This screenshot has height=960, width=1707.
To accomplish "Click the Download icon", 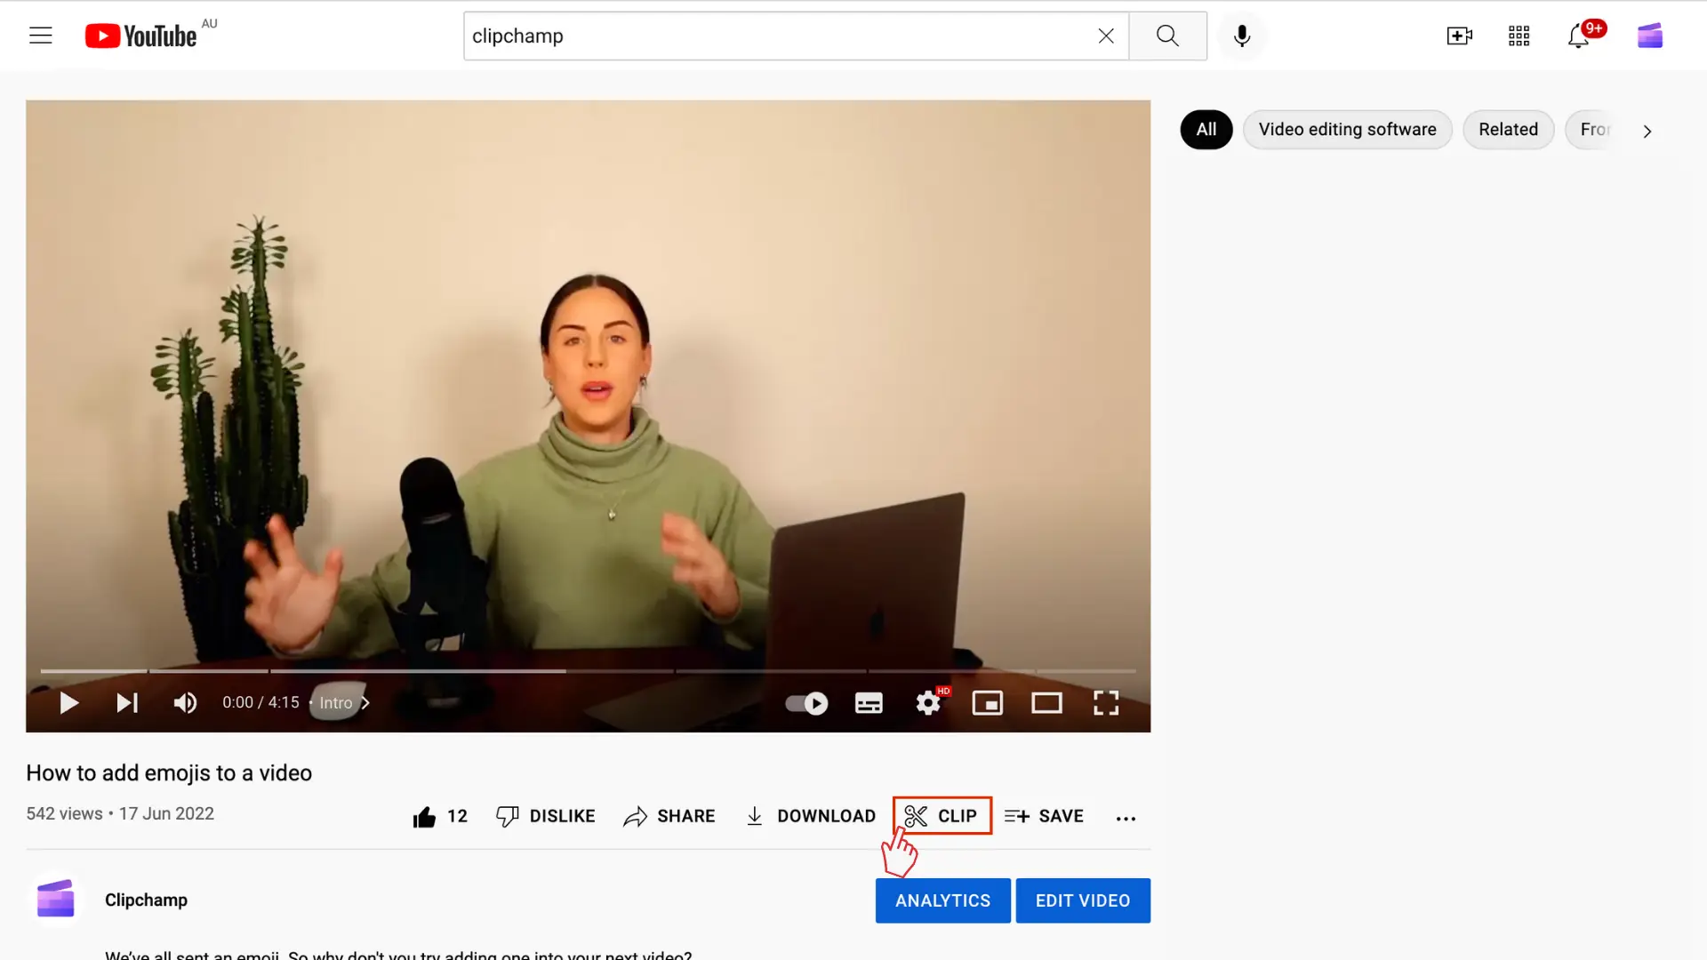I will (755, 816).
